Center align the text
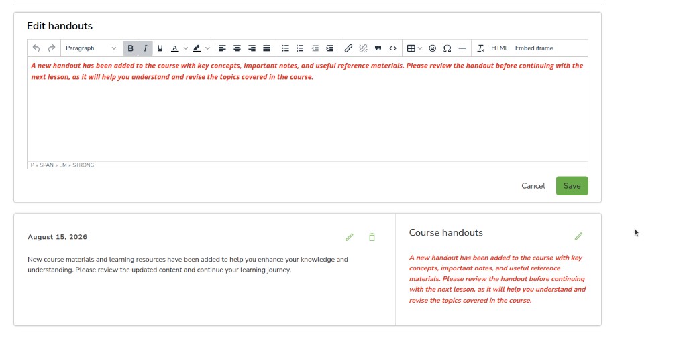This screenshot has height=338, width=687. (237, 48)
